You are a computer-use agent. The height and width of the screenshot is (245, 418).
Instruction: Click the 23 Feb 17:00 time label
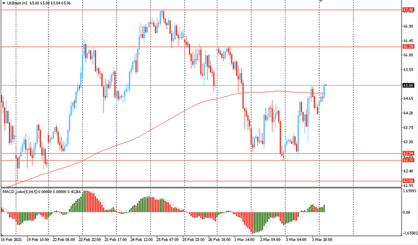(116, 240)
